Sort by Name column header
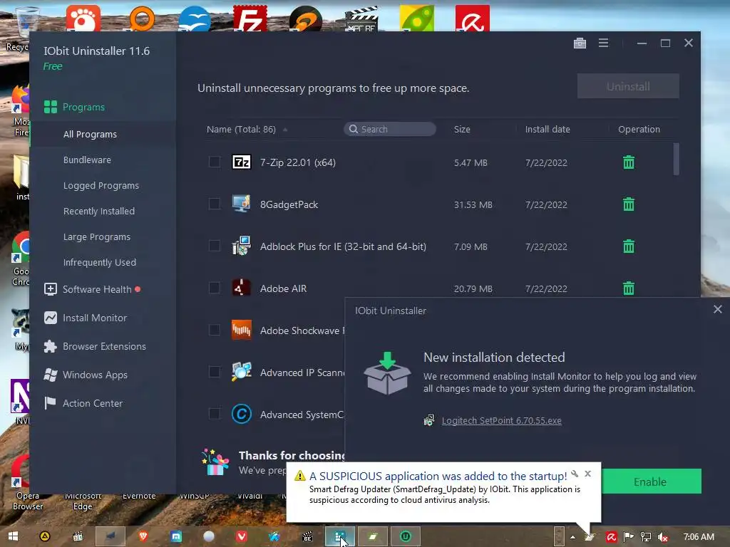 pyautogui.click(x=241, y=130)
